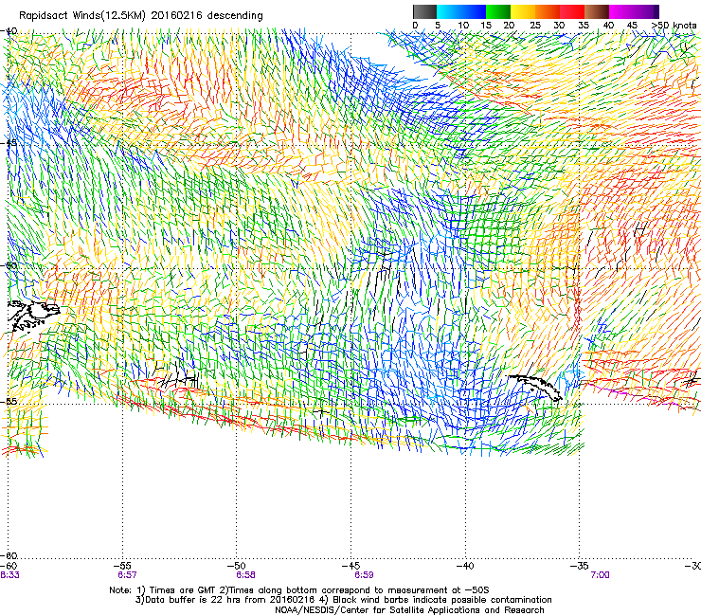This screenshot has height=616, width=701.
Task: Click the gray 0–5 knots legend swatch
Action: coord(425,11)
